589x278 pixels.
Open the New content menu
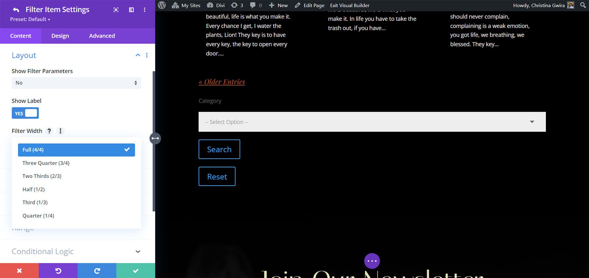(278, 5)
